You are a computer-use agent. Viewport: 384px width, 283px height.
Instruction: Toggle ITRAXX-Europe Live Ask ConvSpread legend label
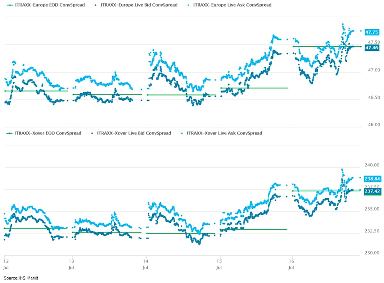(232, 5)
